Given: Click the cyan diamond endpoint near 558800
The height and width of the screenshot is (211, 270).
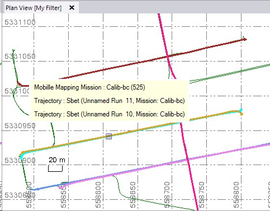Looking at the screenshot, I should 241,110.
